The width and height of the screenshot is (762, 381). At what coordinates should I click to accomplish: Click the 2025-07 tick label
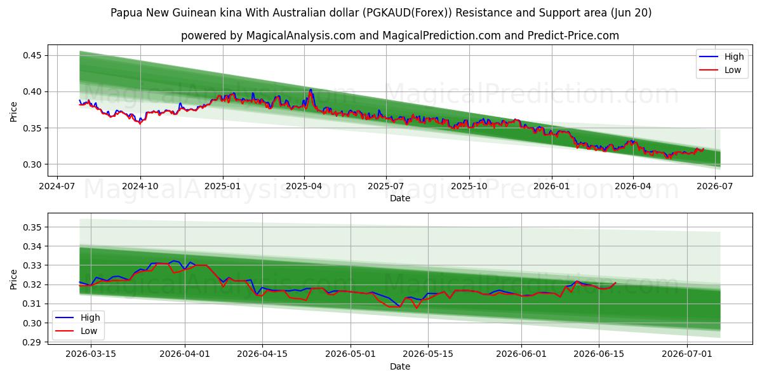(x=386, y=187)
